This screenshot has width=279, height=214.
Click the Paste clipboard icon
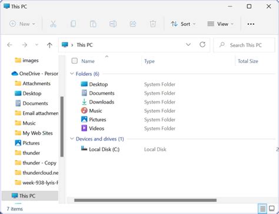93,24
